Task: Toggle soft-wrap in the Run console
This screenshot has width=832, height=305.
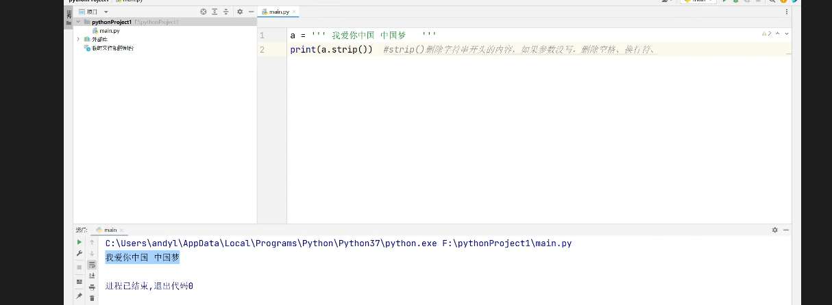Action: click(92, 265)
